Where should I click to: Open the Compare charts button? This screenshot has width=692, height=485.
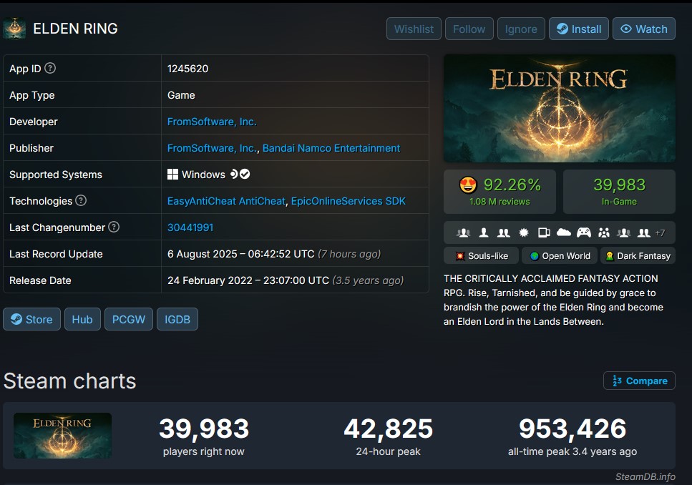point(639,381)
